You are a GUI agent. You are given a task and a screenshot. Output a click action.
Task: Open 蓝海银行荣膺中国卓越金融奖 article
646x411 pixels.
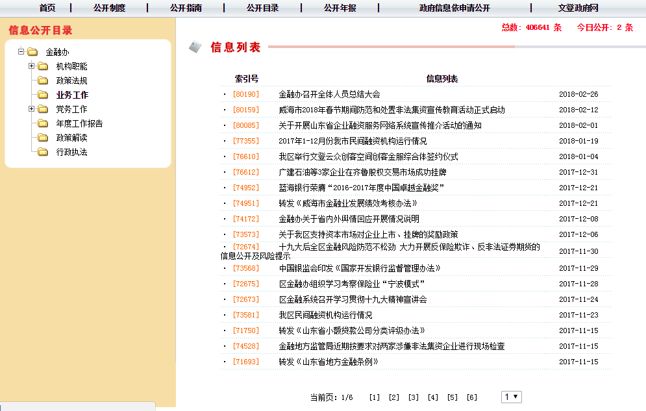pyautogui.click(x=362, y=188)
